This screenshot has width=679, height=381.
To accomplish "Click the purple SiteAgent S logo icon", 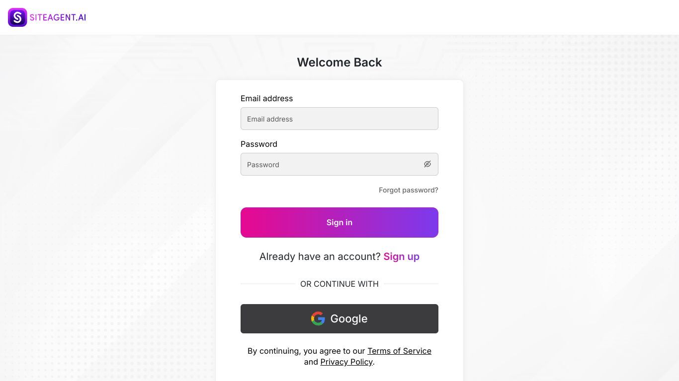I will [17, 17].
